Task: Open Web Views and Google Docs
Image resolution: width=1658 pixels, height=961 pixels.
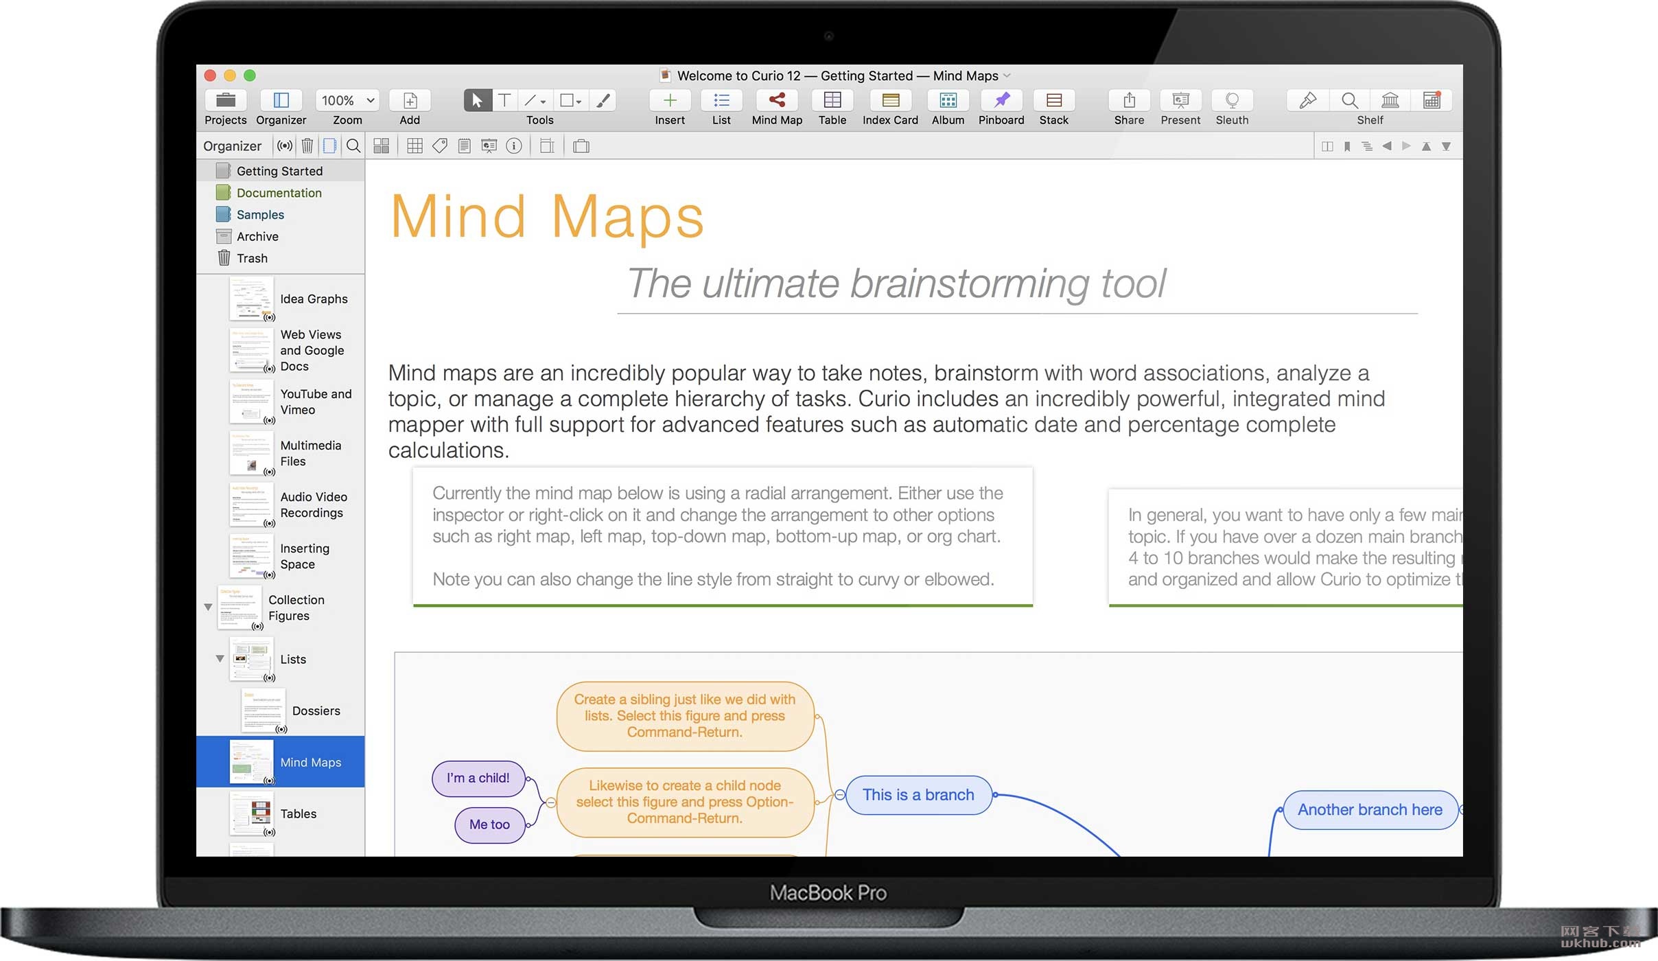Action: 280,351
